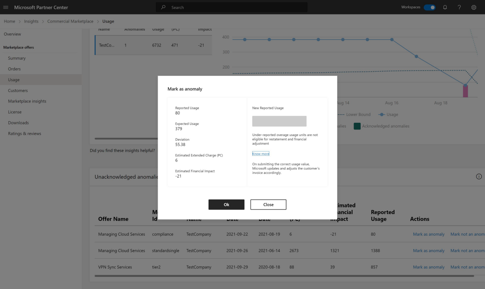Click Mark not an anomaly in the standardsingle row
The height and width of the screenshot is (289, 485).
point(468,251)
